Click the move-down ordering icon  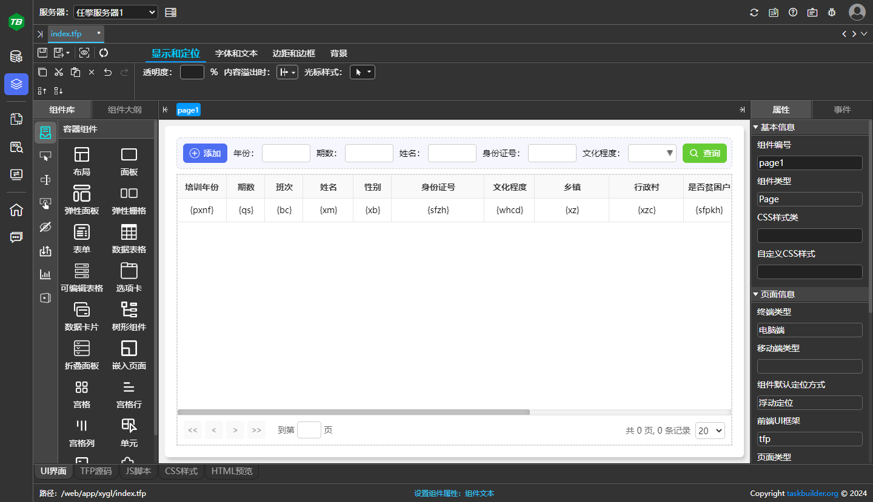[59, 91]
